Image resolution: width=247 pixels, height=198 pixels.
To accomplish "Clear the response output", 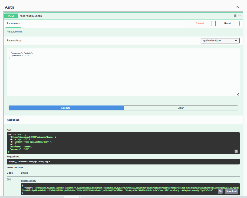I will [180, 108].
